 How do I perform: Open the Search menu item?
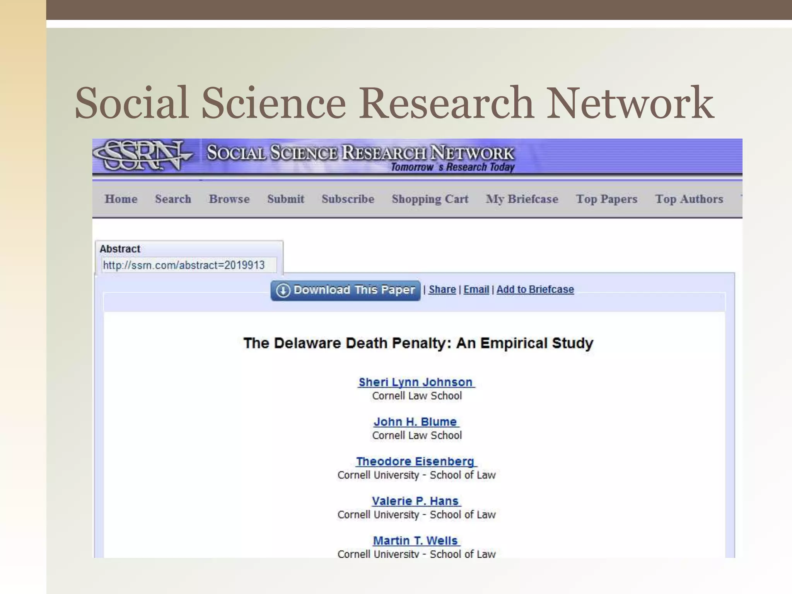point(173,199)
